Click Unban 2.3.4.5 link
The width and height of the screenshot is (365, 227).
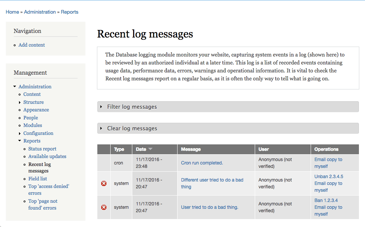pos(328,177)
